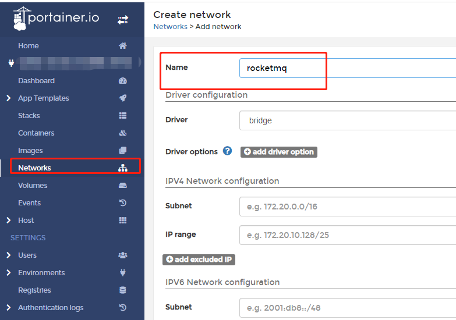Click the App Templates rocket icon

[x=123, y=98]
